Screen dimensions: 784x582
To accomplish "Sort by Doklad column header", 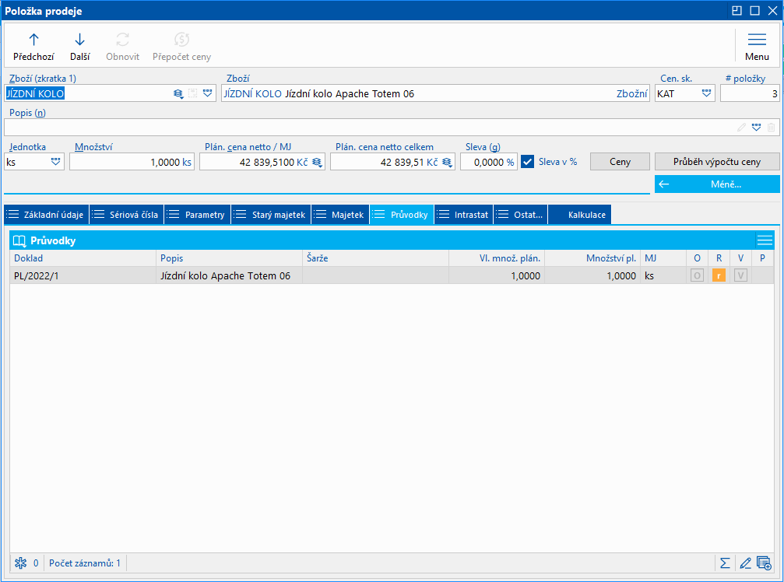I will (83, 258).
